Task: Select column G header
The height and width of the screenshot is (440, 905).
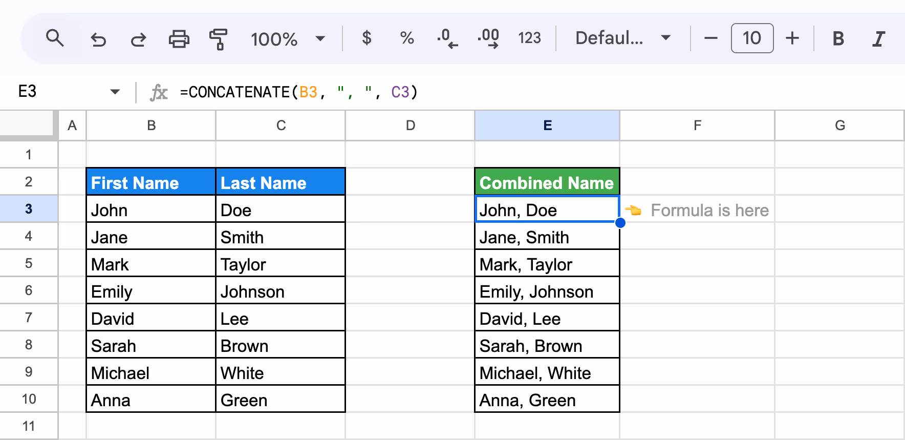Action: pyautogui.click(x=839, y=125)
